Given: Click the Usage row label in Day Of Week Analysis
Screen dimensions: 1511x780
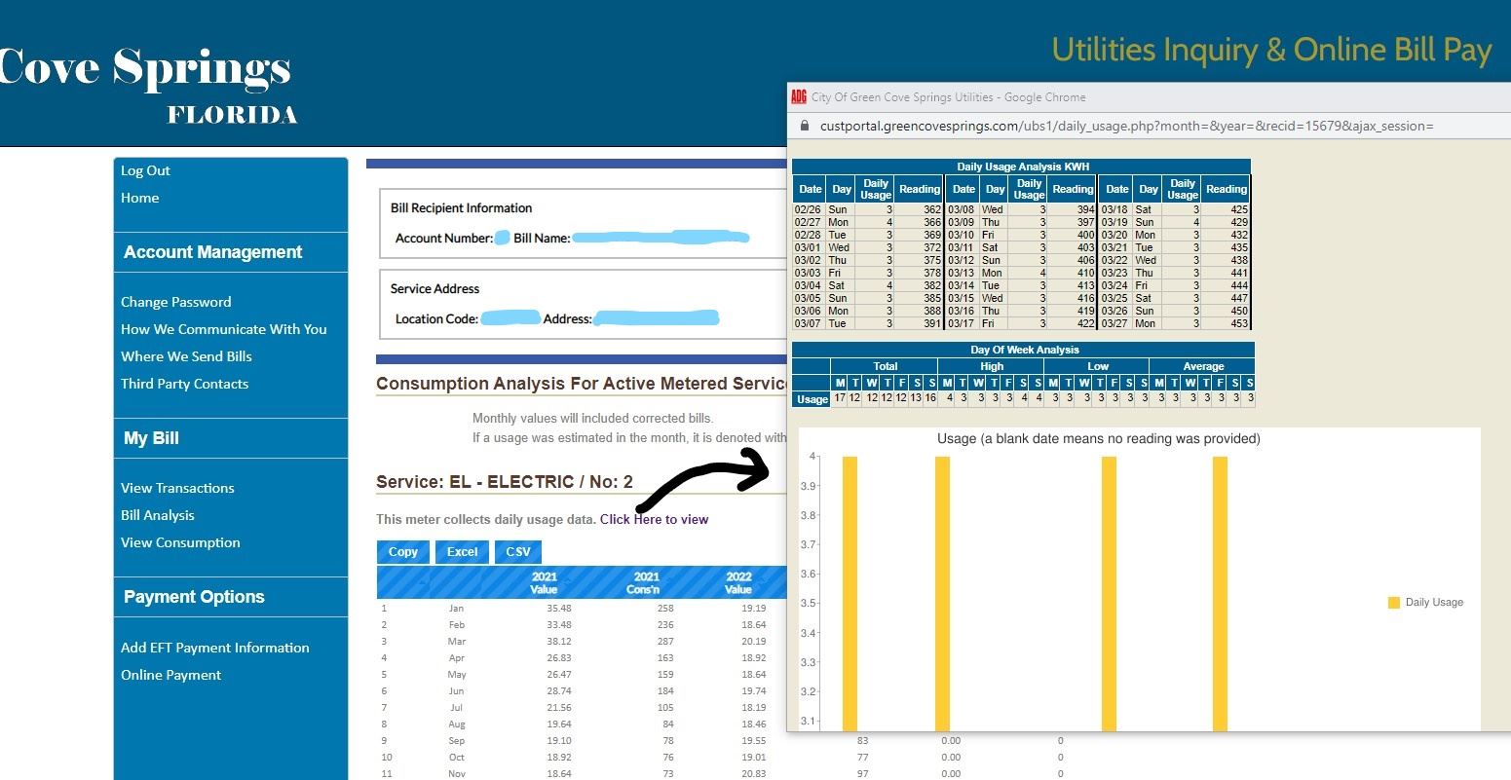Looking at the screenshot, I should pyautogui.click(x=812, y=399).
